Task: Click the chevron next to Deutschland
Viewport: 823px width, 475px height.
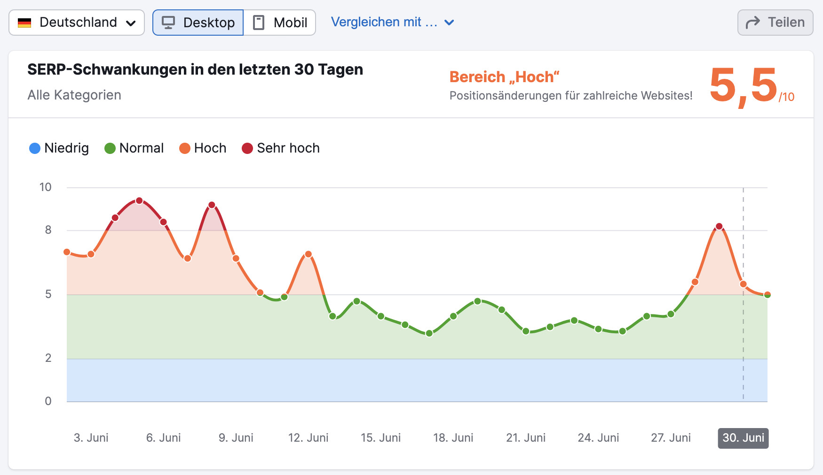Action: tap(132, 23)
